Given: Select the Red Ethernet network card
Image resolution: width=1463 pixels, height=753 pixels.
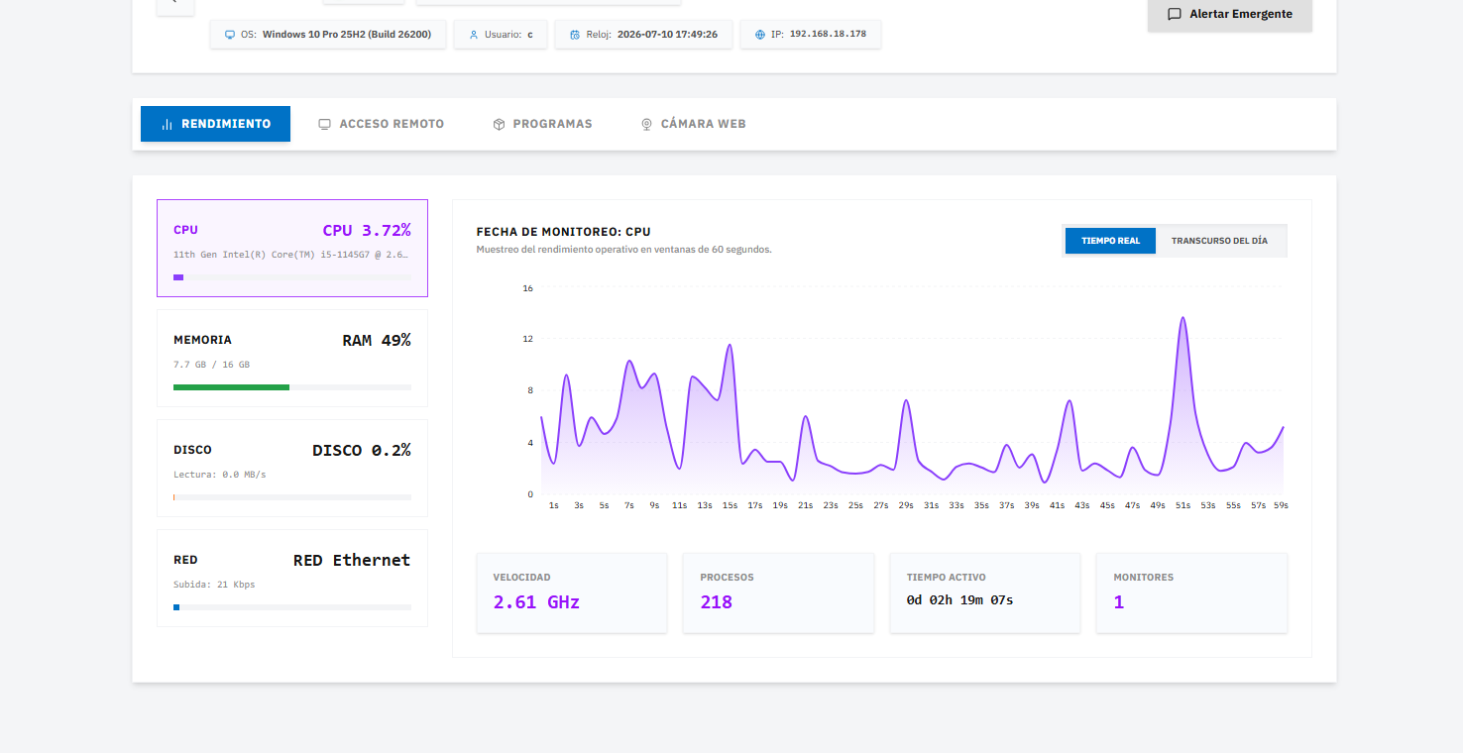Looking at the screenshot, I should pos(292,578).
